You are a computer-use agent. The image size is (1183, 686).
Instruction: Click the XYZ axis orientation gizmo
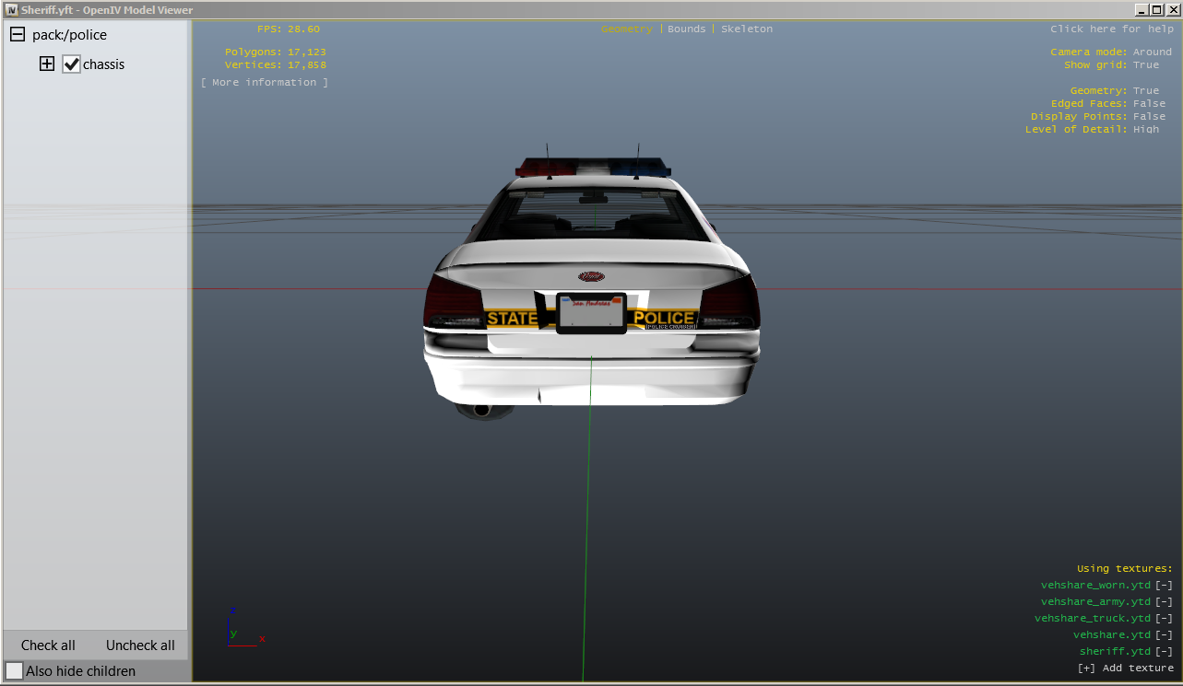click(x=243, y=628)
